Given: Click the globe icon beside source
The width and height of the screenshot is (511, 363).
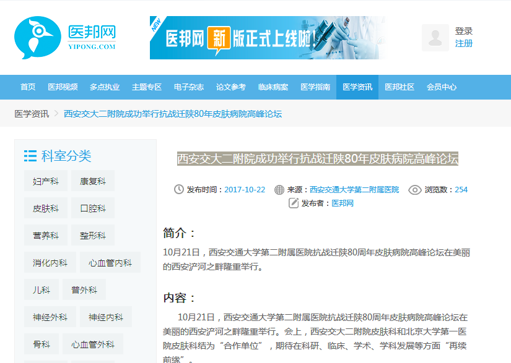Looking at the screenshot, I should click(x=279, y=190).
